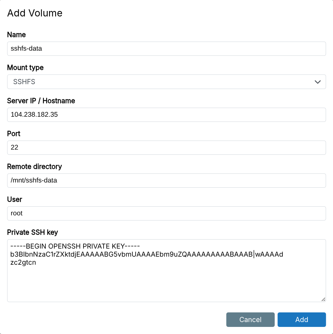Click into the Port field showing 22

(166, 148)
